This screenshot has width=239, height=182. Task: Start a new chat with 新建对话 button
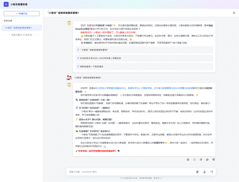pos(22,13)
